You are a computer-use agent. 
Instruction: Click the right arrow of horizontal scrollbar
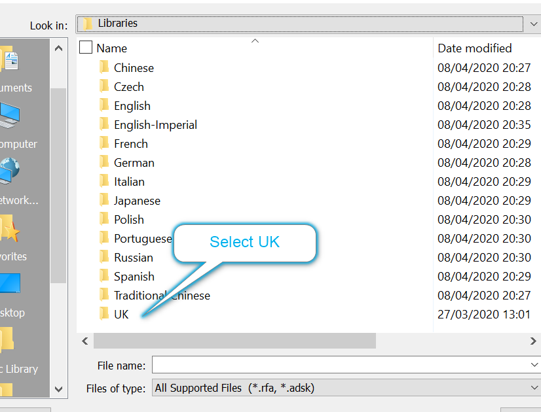click(532, 341)
